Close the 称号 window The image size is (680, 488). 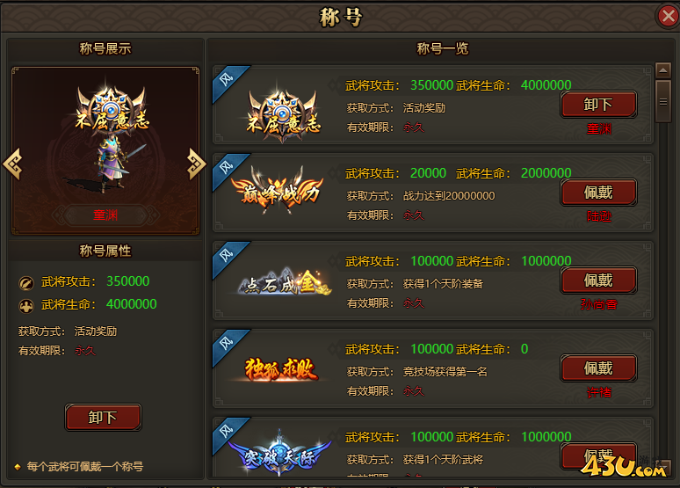pos(668,17)
